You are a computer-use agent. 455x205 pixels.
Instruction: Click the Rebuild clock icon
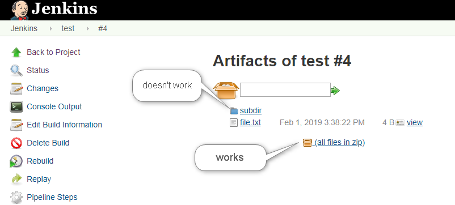[16, 161]
